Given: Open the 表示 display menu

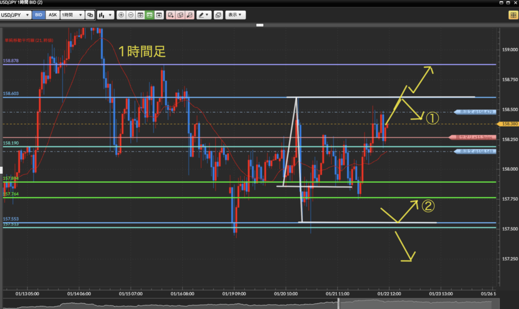Looking at the screenshot, I should click(x=236, y=15).
